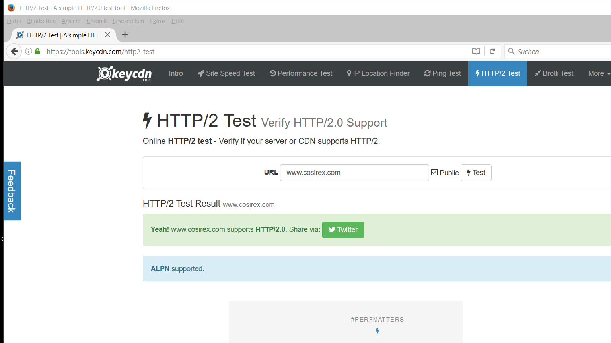
Task: Click the #PERFMATTERS heading text
Action: [377, 320]
